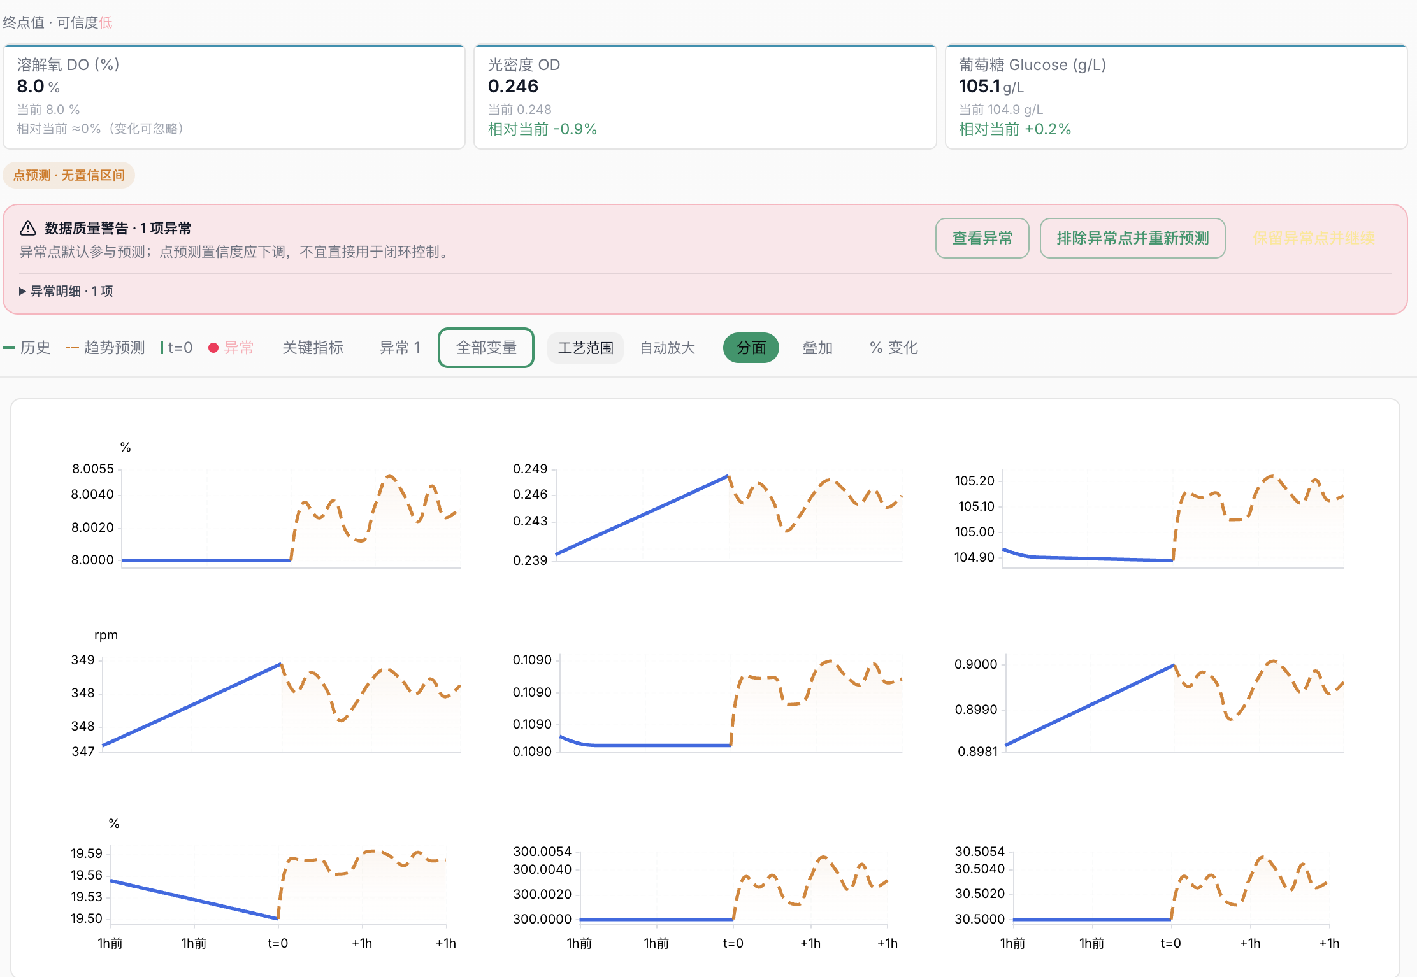Switch to 分面 chart layout

pos(751,348)
